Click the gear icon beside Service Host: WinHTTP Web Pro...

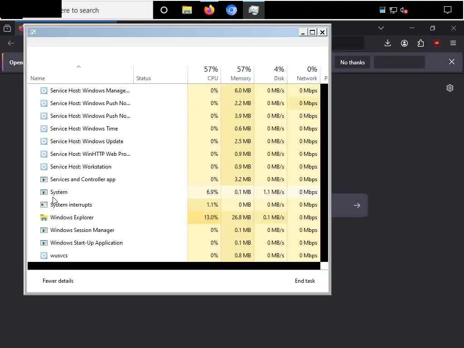tap(44, 154)
